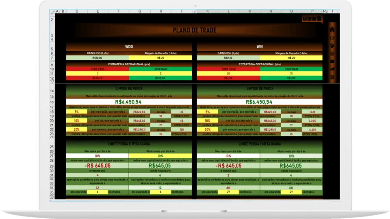Click the wallet icon in the sidebar
This screenshot has height=219, width=390.
[332, 61]
